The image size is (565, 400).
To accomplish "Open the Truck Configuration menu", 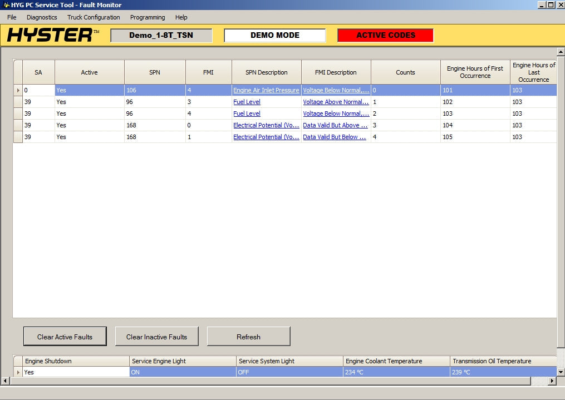I will coord(94,17).
